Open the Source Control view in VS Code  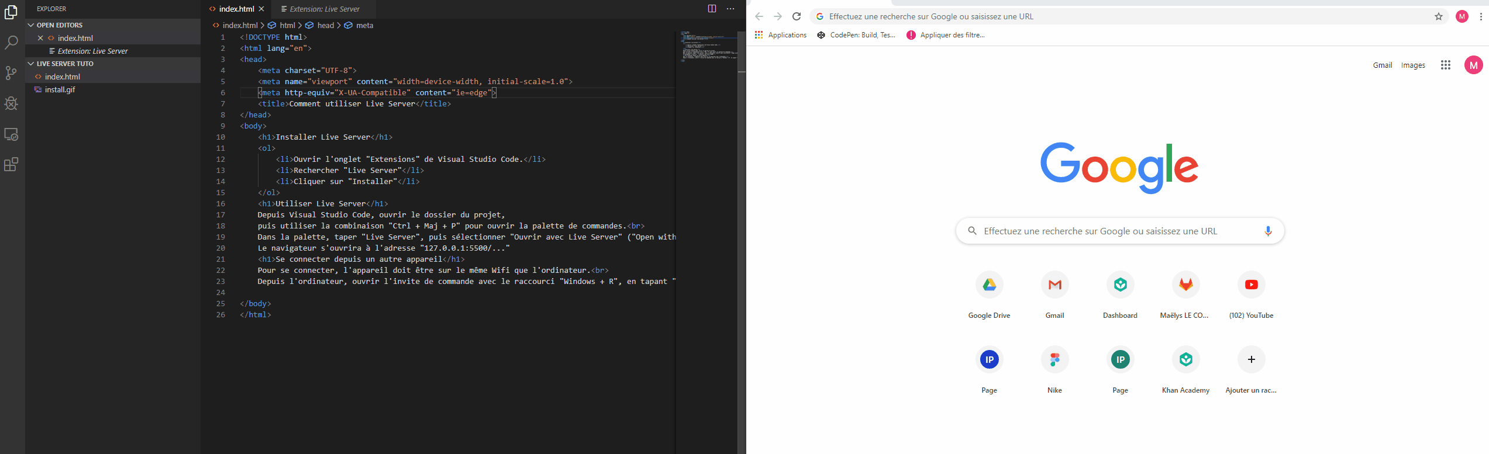click(11, 72)
